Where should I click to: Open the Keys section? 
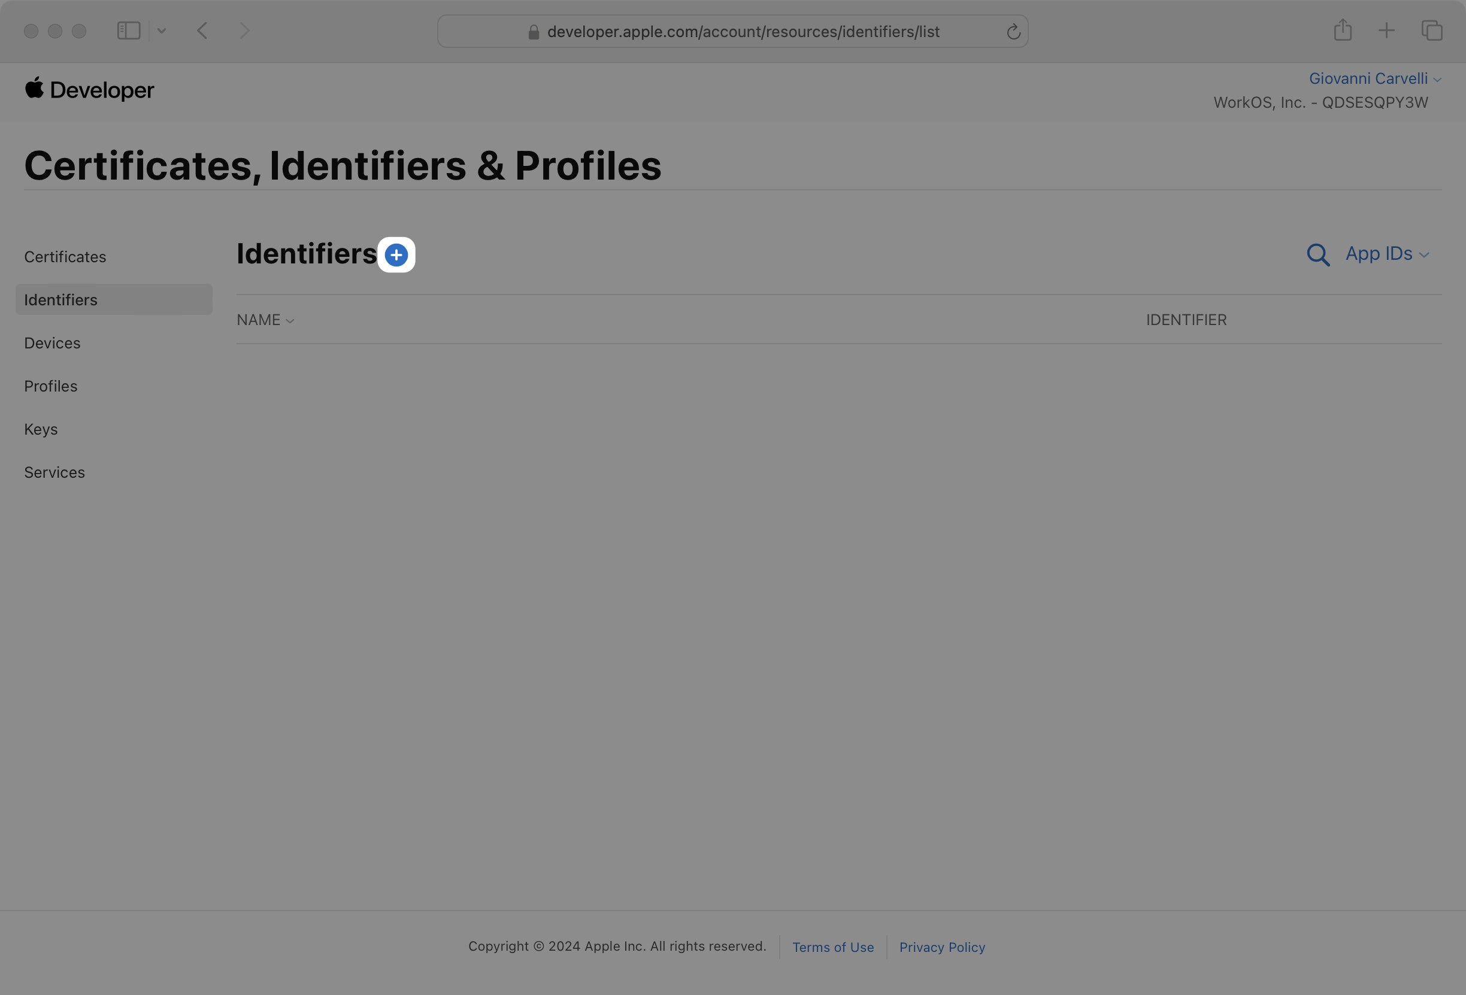41,429
